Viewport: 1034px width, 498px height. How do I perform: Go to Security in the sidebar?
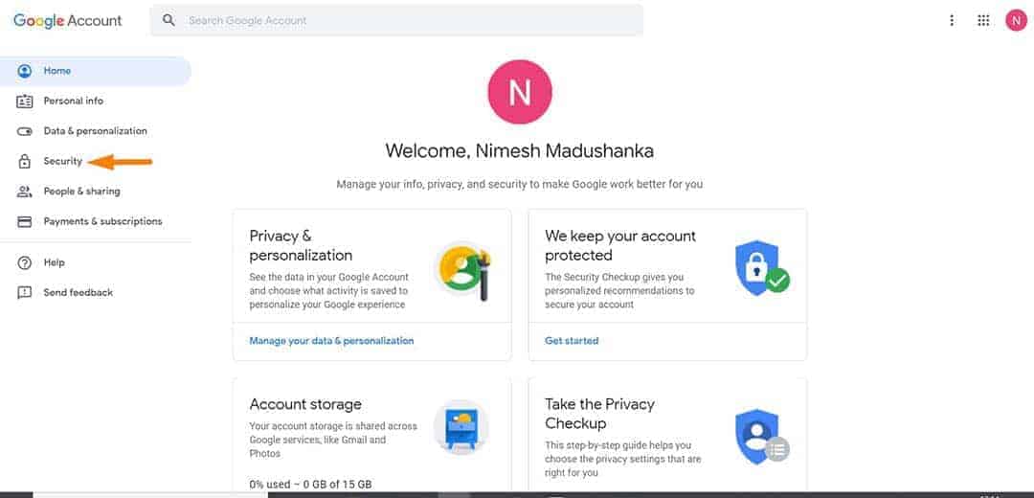(63, 161)
